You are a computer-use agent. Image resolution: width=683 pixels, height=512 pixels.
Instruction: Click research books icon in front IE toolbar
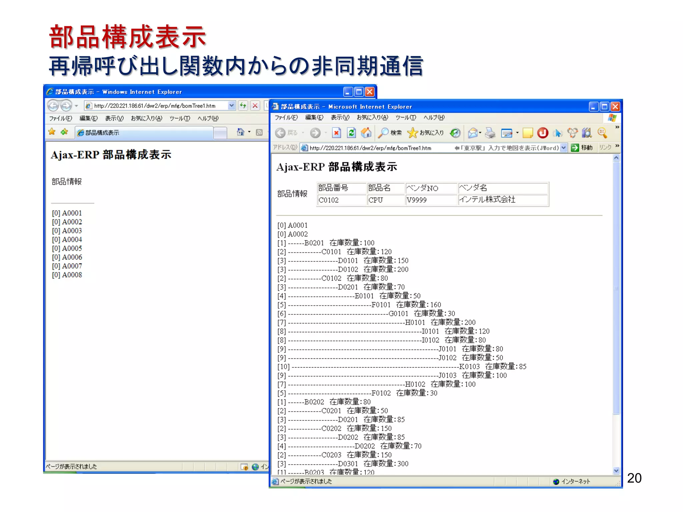click(x=587, y=133)
